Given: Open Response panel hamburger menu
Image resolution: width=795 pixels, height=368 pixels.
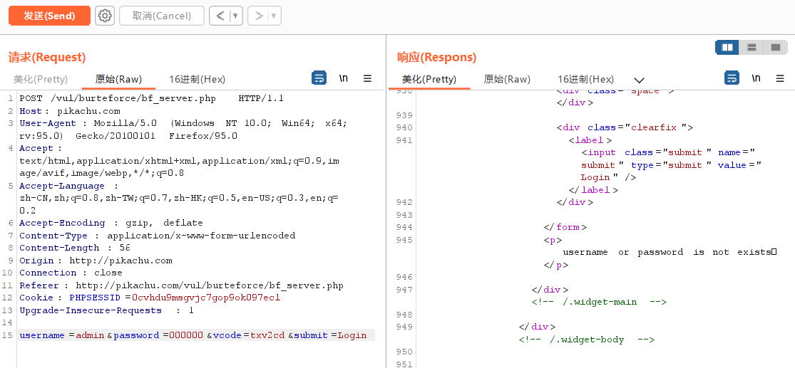Looking at the screenshot, I should click(x=781, y=78).
